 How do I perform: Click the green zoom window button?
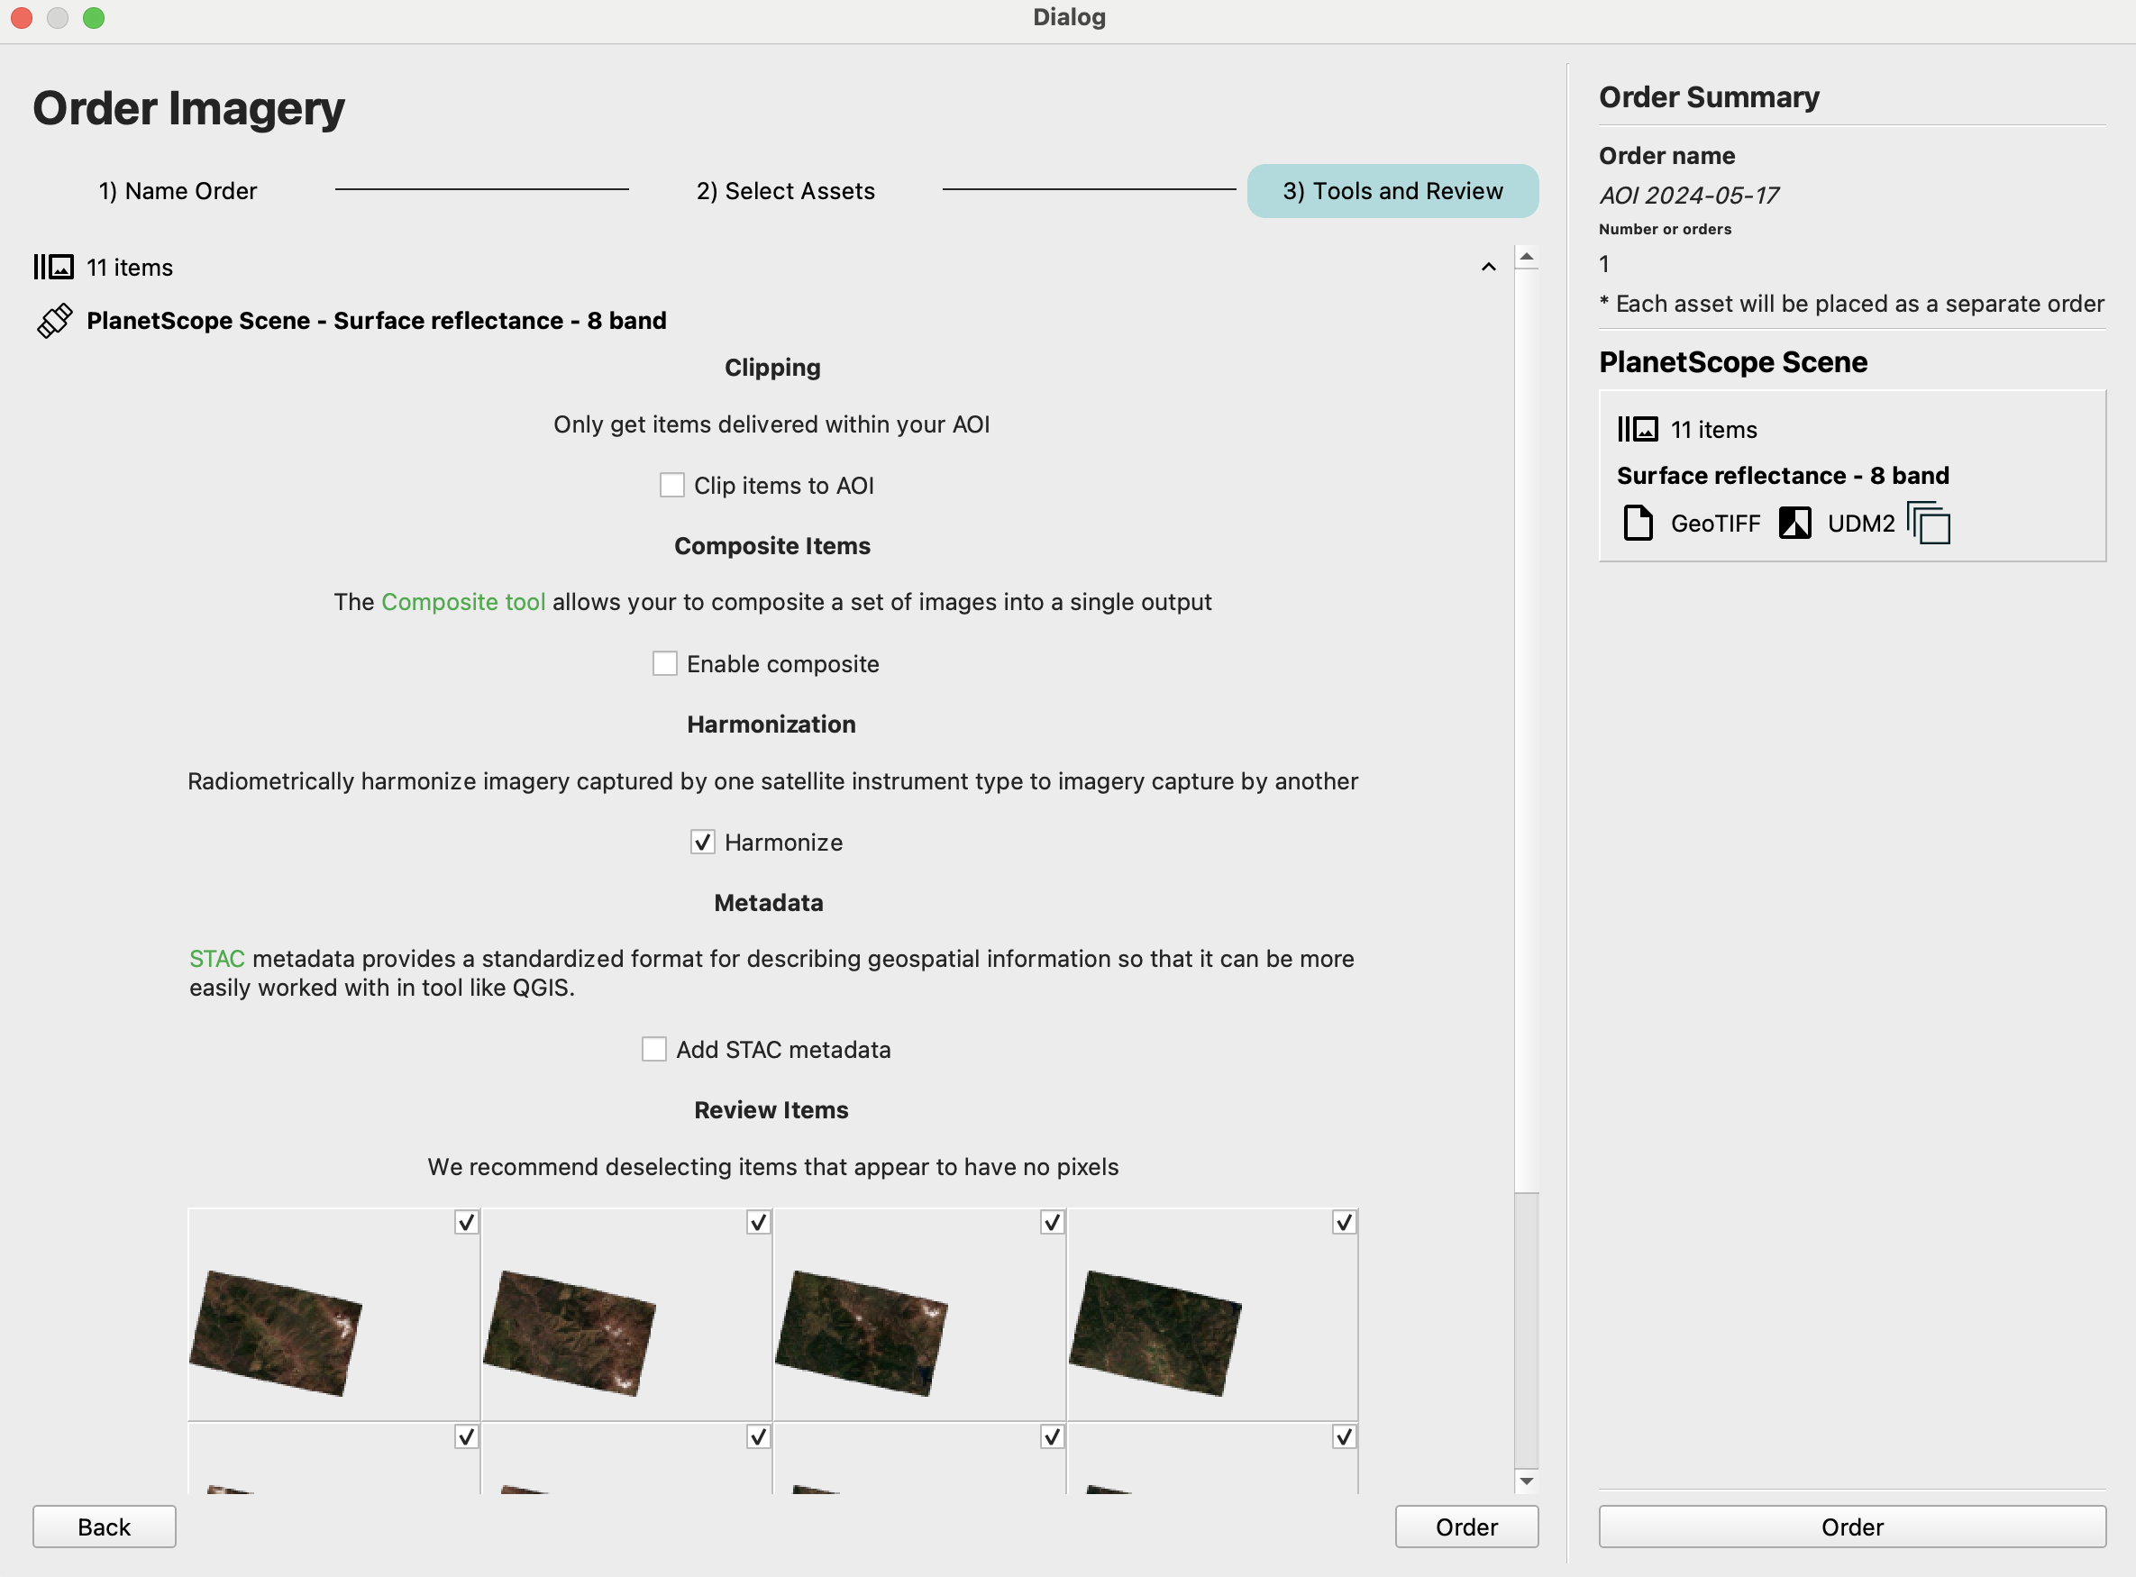point(94,17)
